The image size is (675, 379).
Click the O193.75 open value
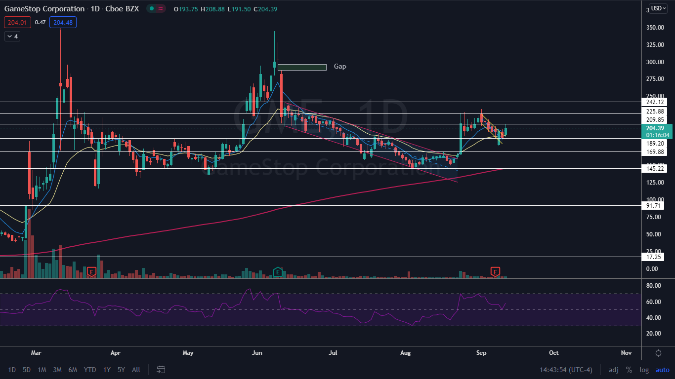[185, 9]
